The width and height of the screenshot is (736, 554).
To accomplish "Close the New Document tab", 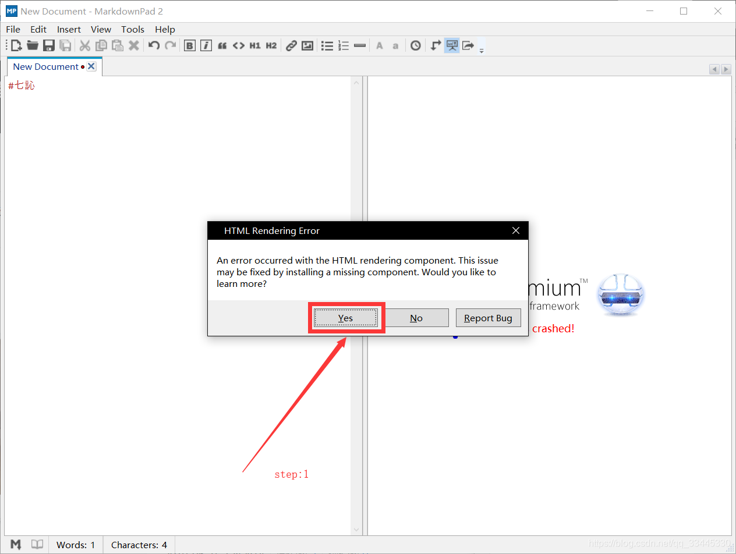I will pyautogui.click(x=91, y=67).
